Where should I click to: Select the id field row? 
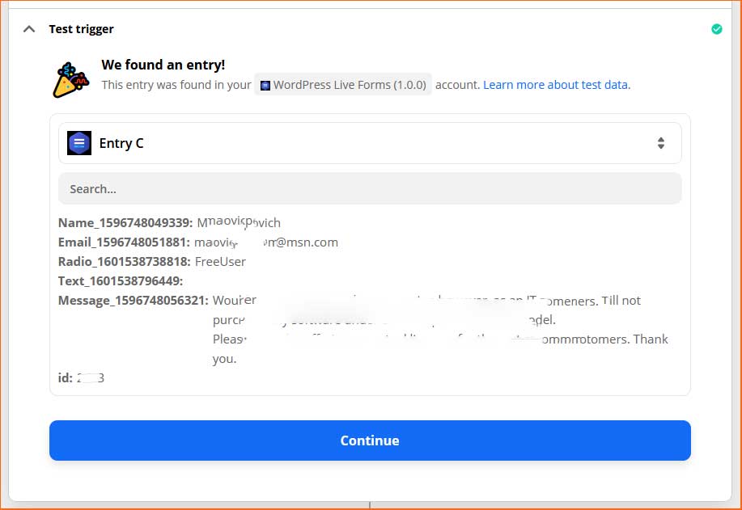[81, 377]
